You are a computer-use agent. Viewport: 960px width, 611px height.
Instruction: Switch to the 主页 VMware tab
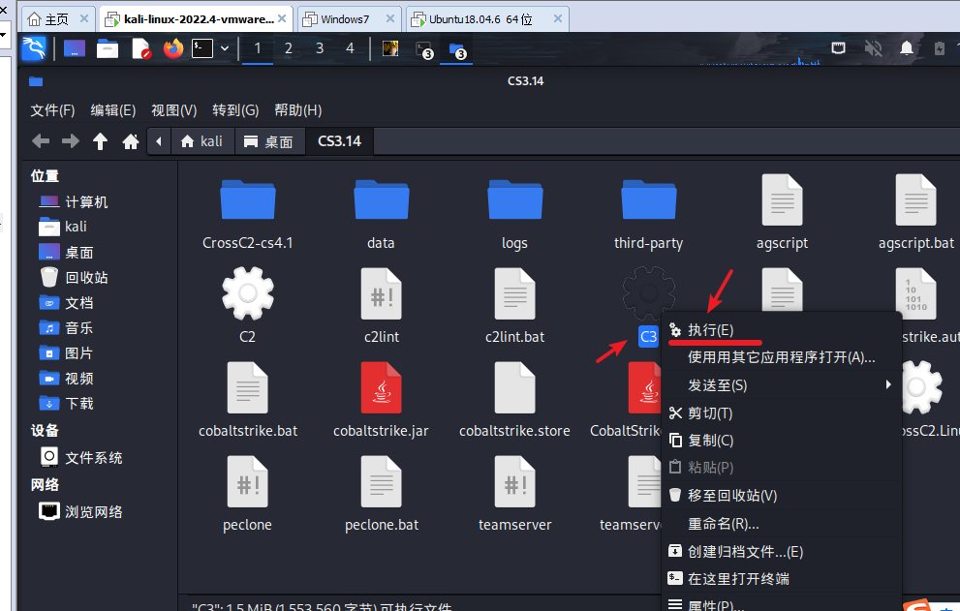[56, 19]
